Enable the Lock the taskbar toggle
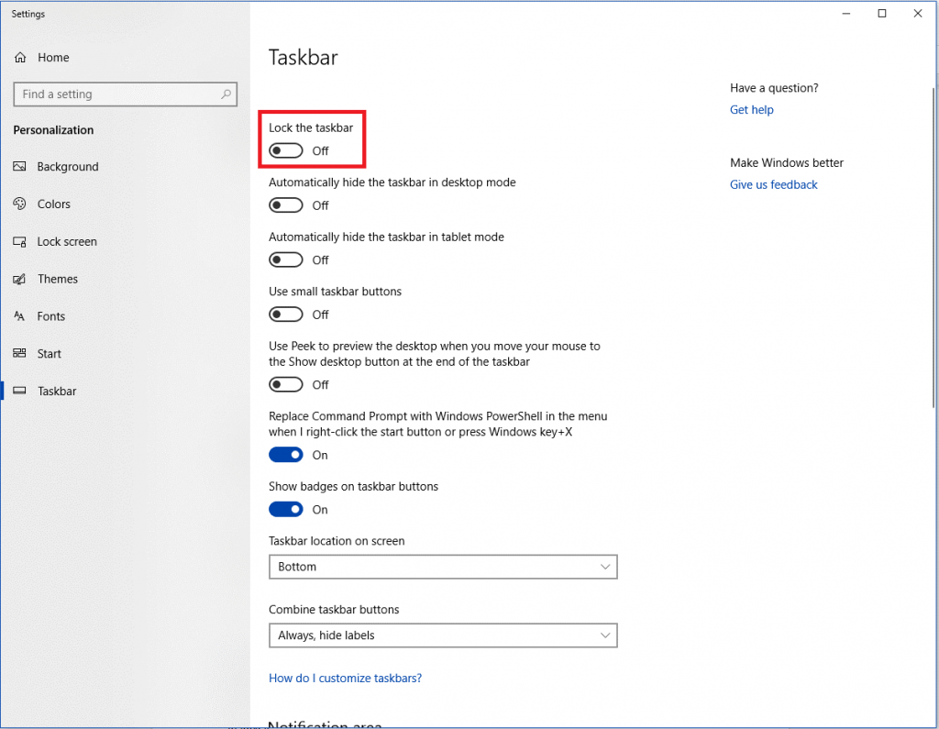The image size is (939, 729). tap(285, 149)
